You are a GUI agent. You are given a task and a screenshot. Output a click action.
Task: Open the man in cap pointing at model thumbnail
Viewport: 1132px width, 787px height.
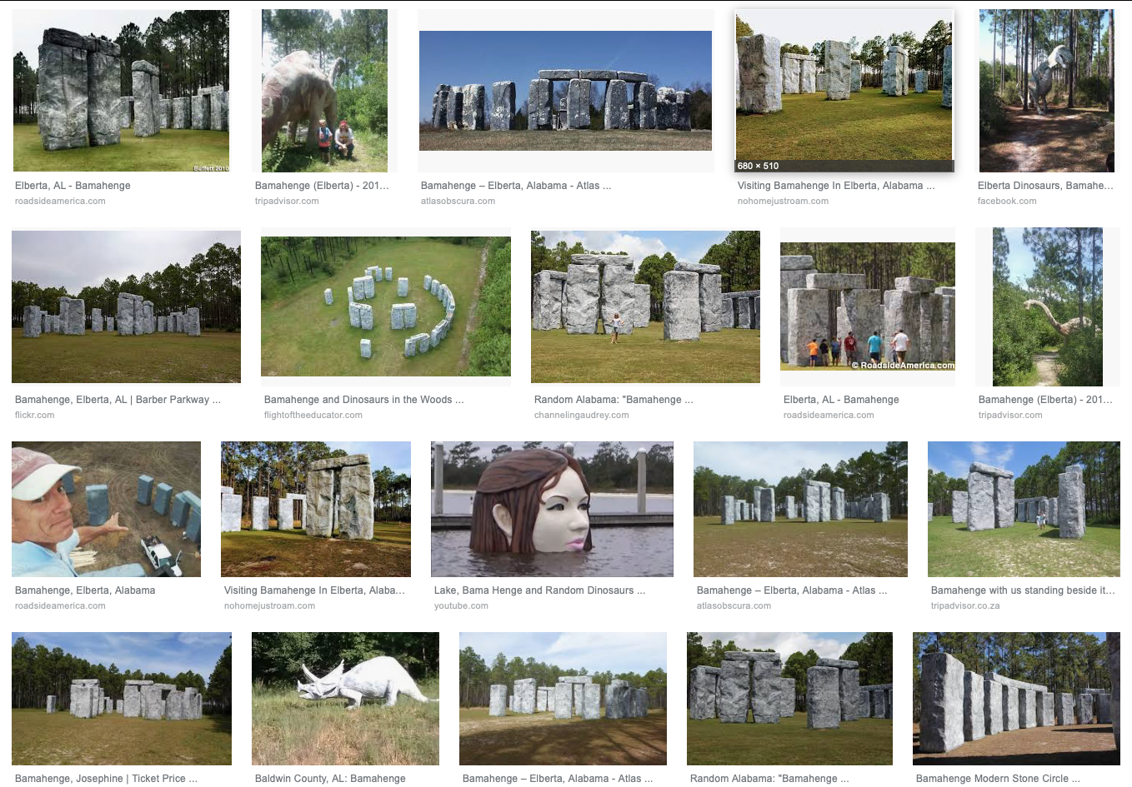coord(106,509)
